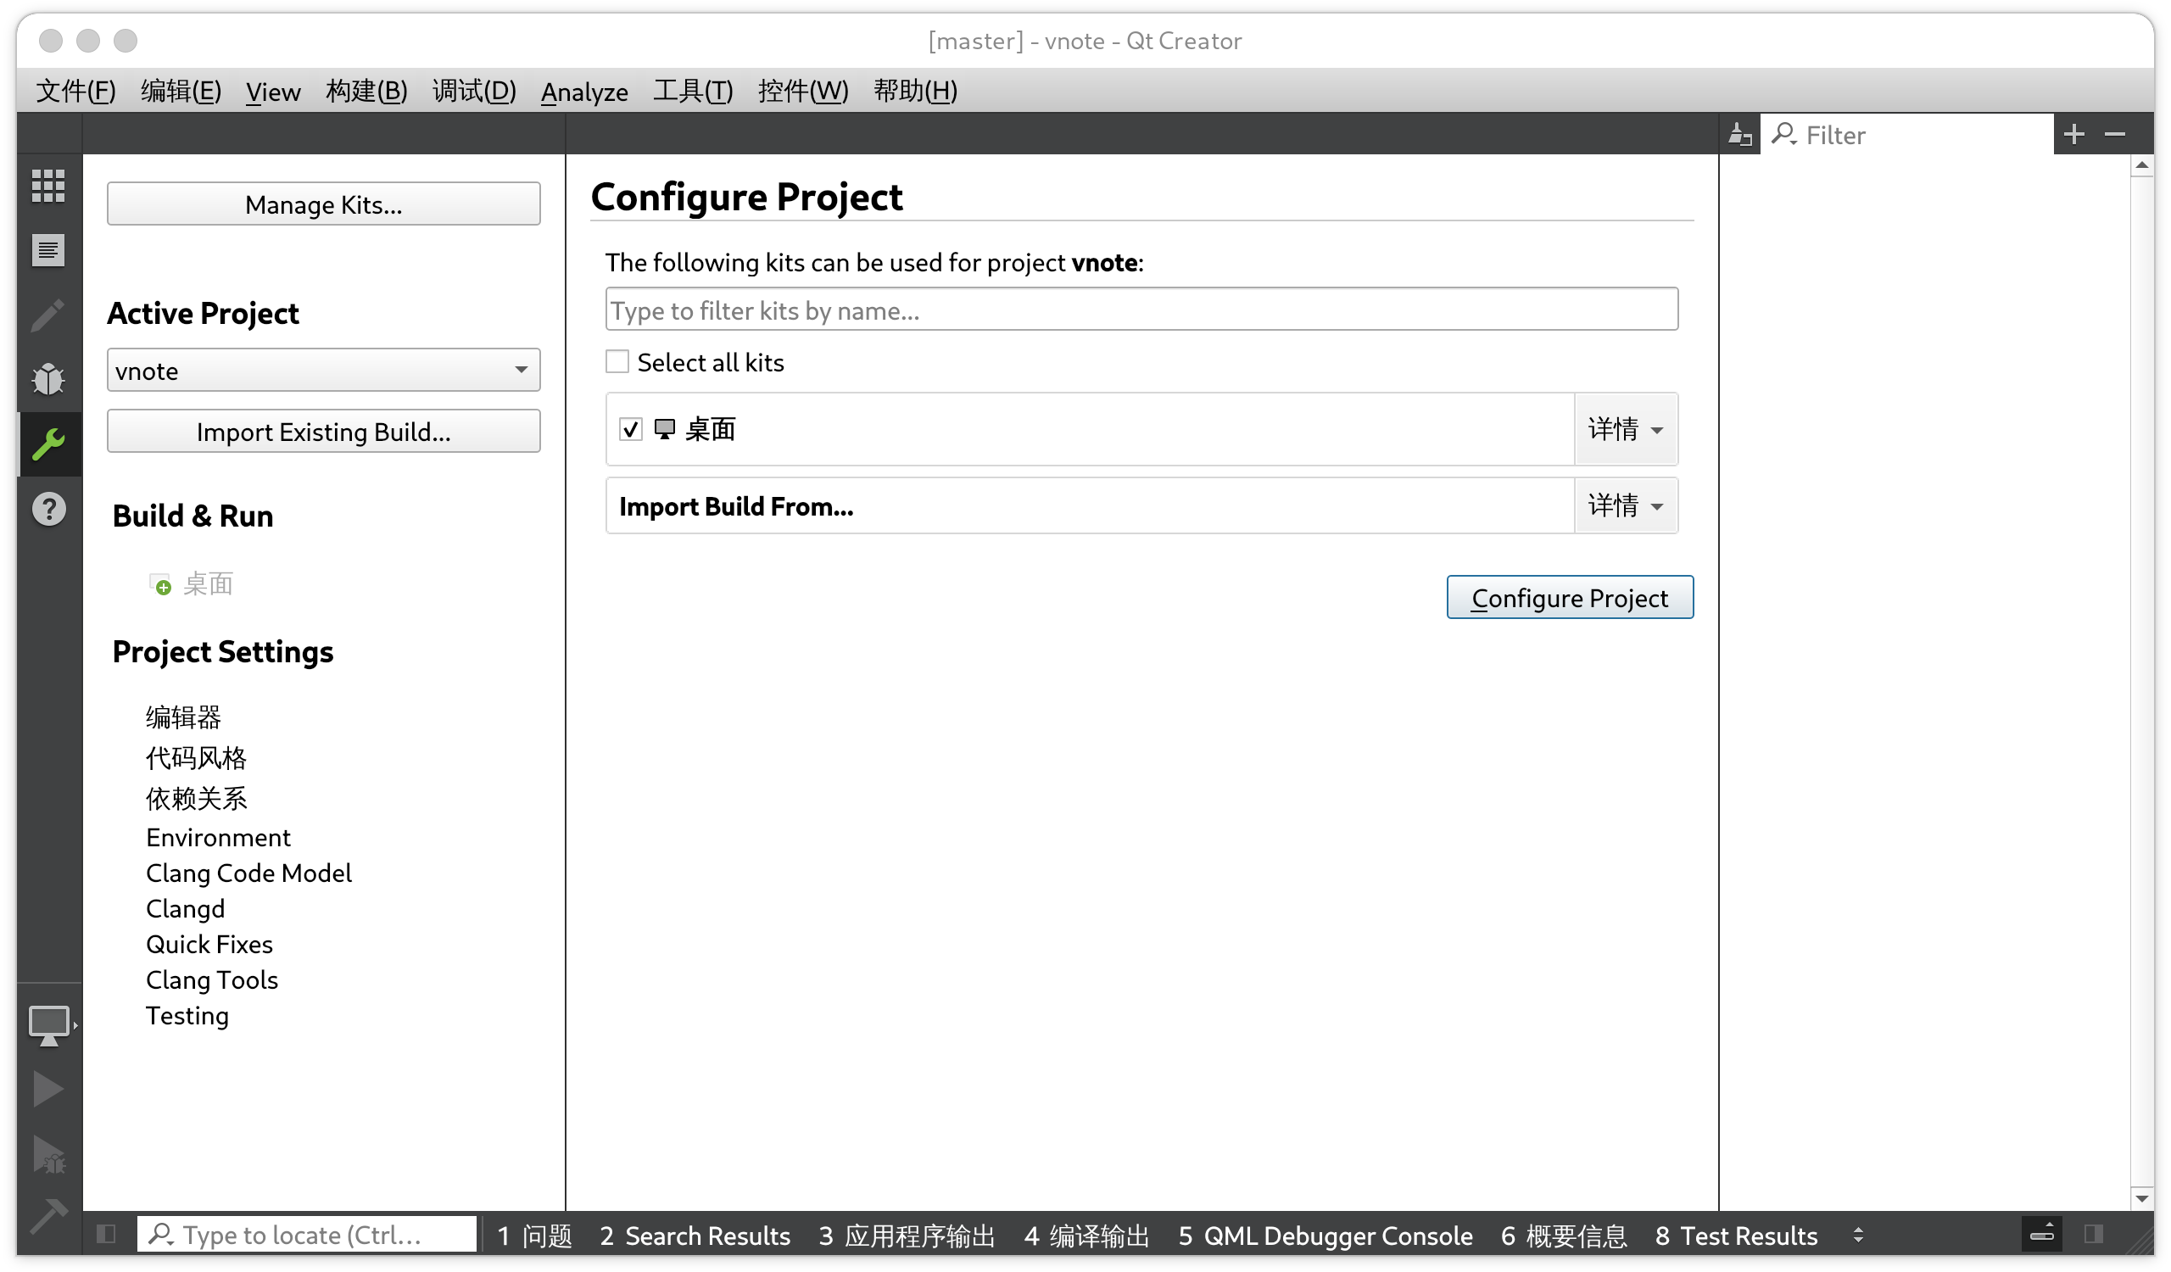Open Quick Fixes project settings
The image size is (2171, 1272).
tap(209, 945)
